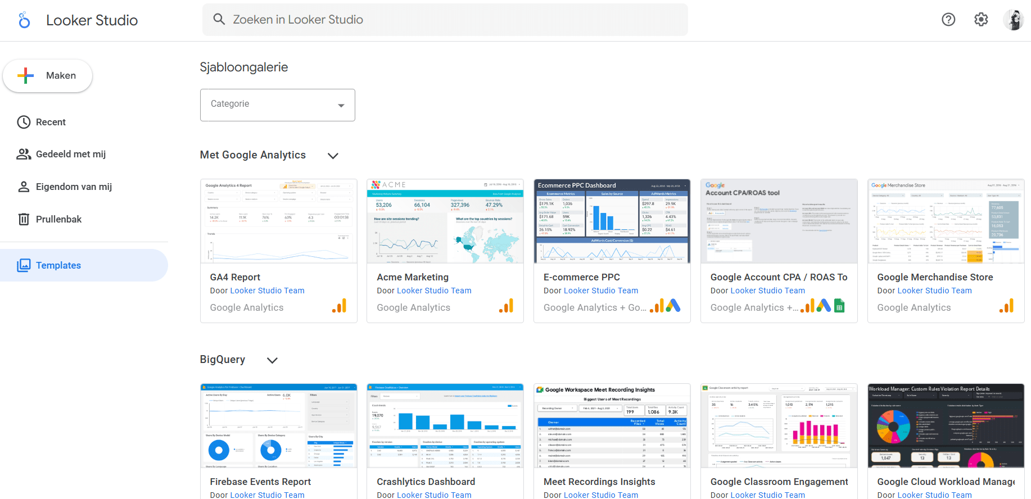This screenshot has width=1031, height=499.
Task: Click the Templates image icon
Action: pos(24,265)
